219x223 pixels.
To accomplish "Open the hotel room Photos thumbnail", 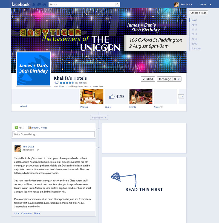I will click(x=92, y=96).
